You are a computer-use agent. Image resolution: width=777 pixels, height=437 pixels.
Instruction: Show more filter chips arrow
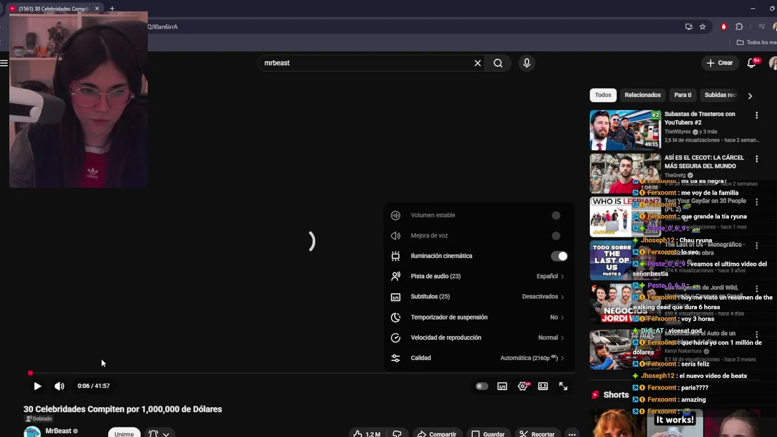point(750,96)
